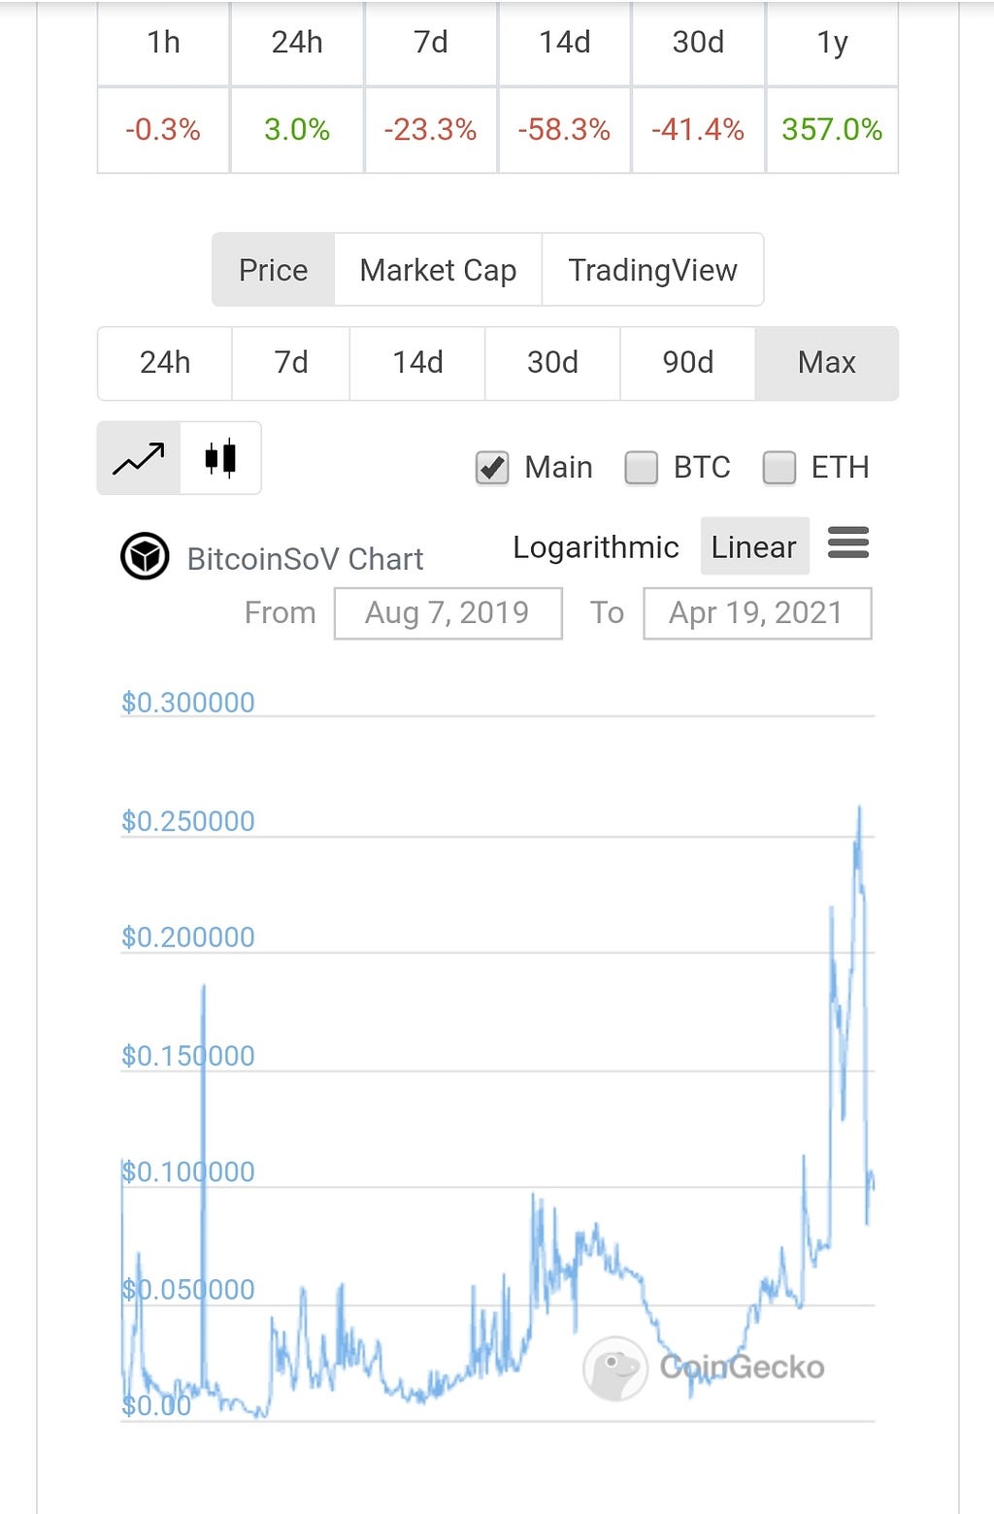Open the TradingView tab
This screenshot has height=1514, width=994.
point(652,270)
